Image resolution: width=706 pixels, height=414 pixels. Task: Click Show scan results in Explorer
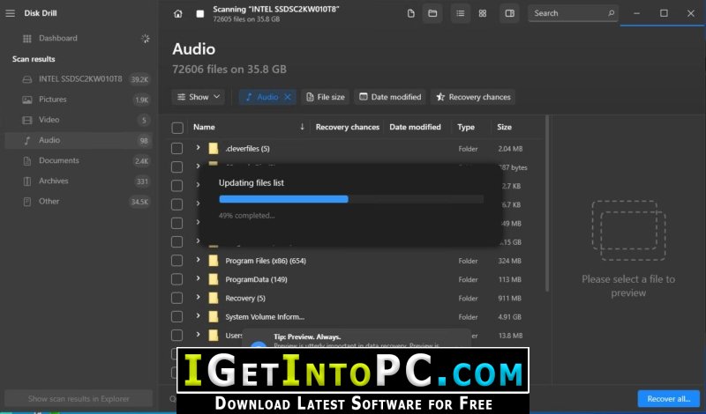click(x=79, y=399)
